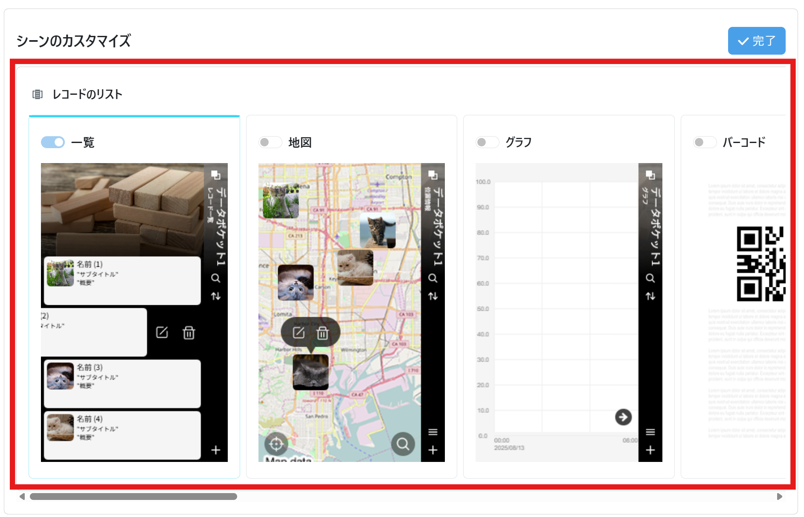
Task: Turn on the グラフ toggle
Action: tap(487, 142)
